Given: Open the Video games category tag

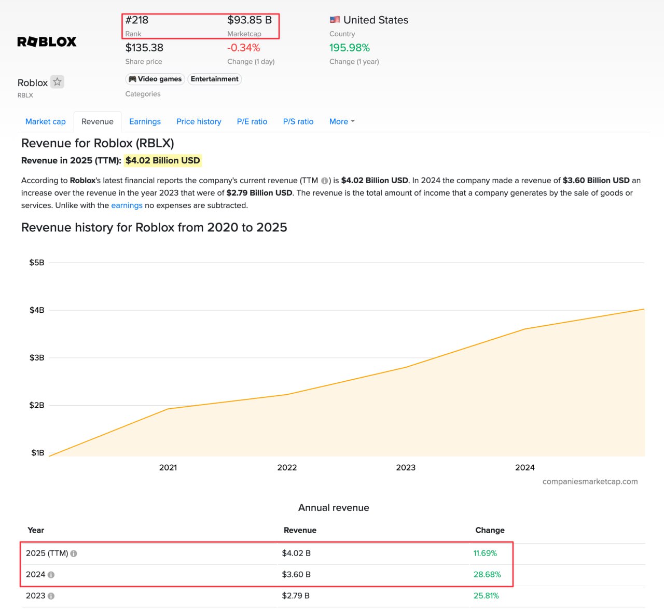Looking at the screenshot, I should pyautogui.click(x=155, y=79).
